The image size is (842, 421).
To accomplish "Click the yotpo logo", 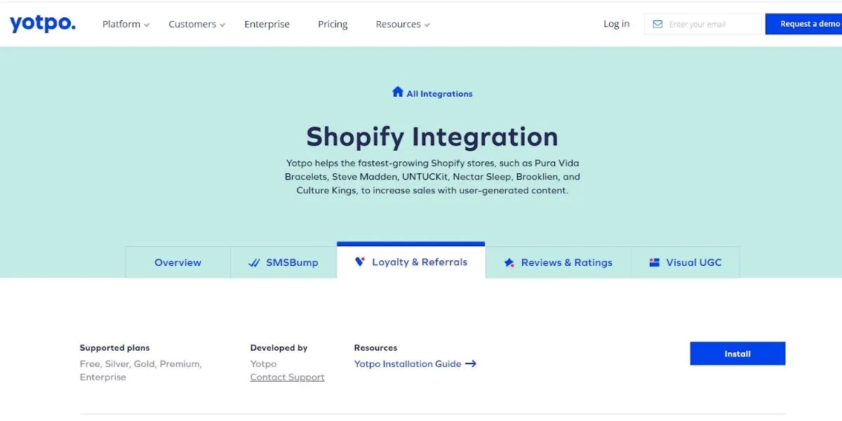I will (x=42, y=24).
